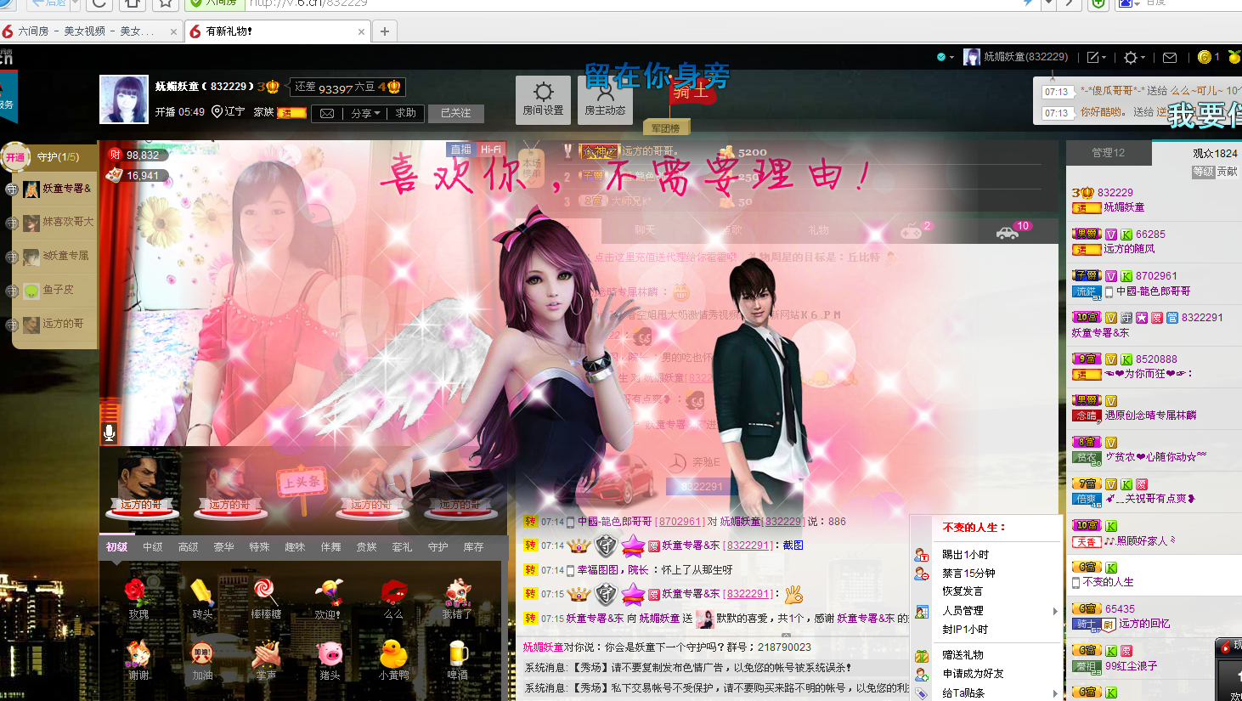Open the 军团榜 ranking button

coord(666,128)
